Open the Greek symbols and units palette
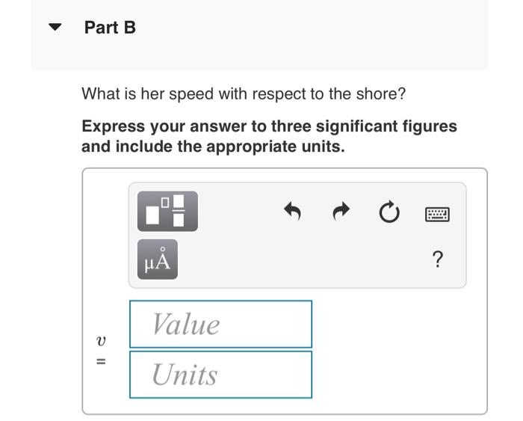Screen dimensions: 523x421 coord(158,259)
